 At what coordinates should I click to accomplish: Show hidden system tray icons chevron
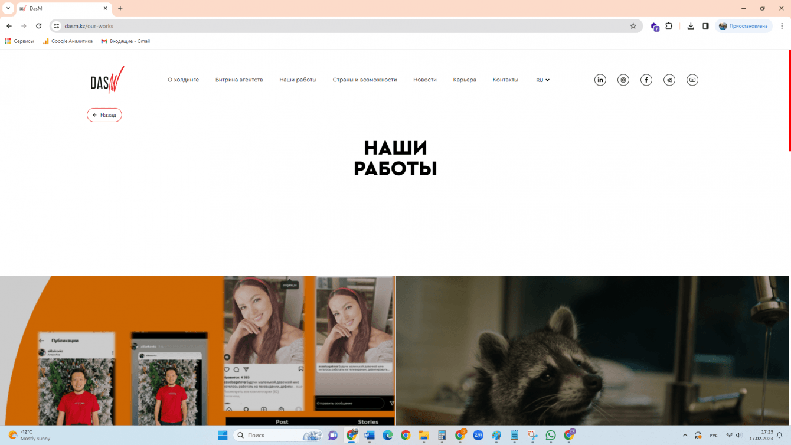[x=685, y=436]
